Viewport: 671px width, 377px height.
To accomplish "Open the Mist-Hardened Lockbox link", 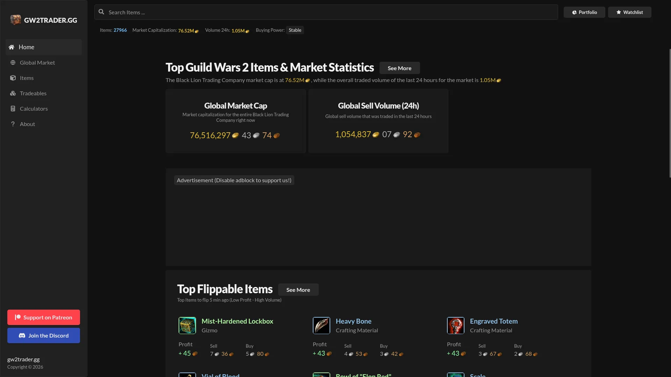I will coord(237,321).
